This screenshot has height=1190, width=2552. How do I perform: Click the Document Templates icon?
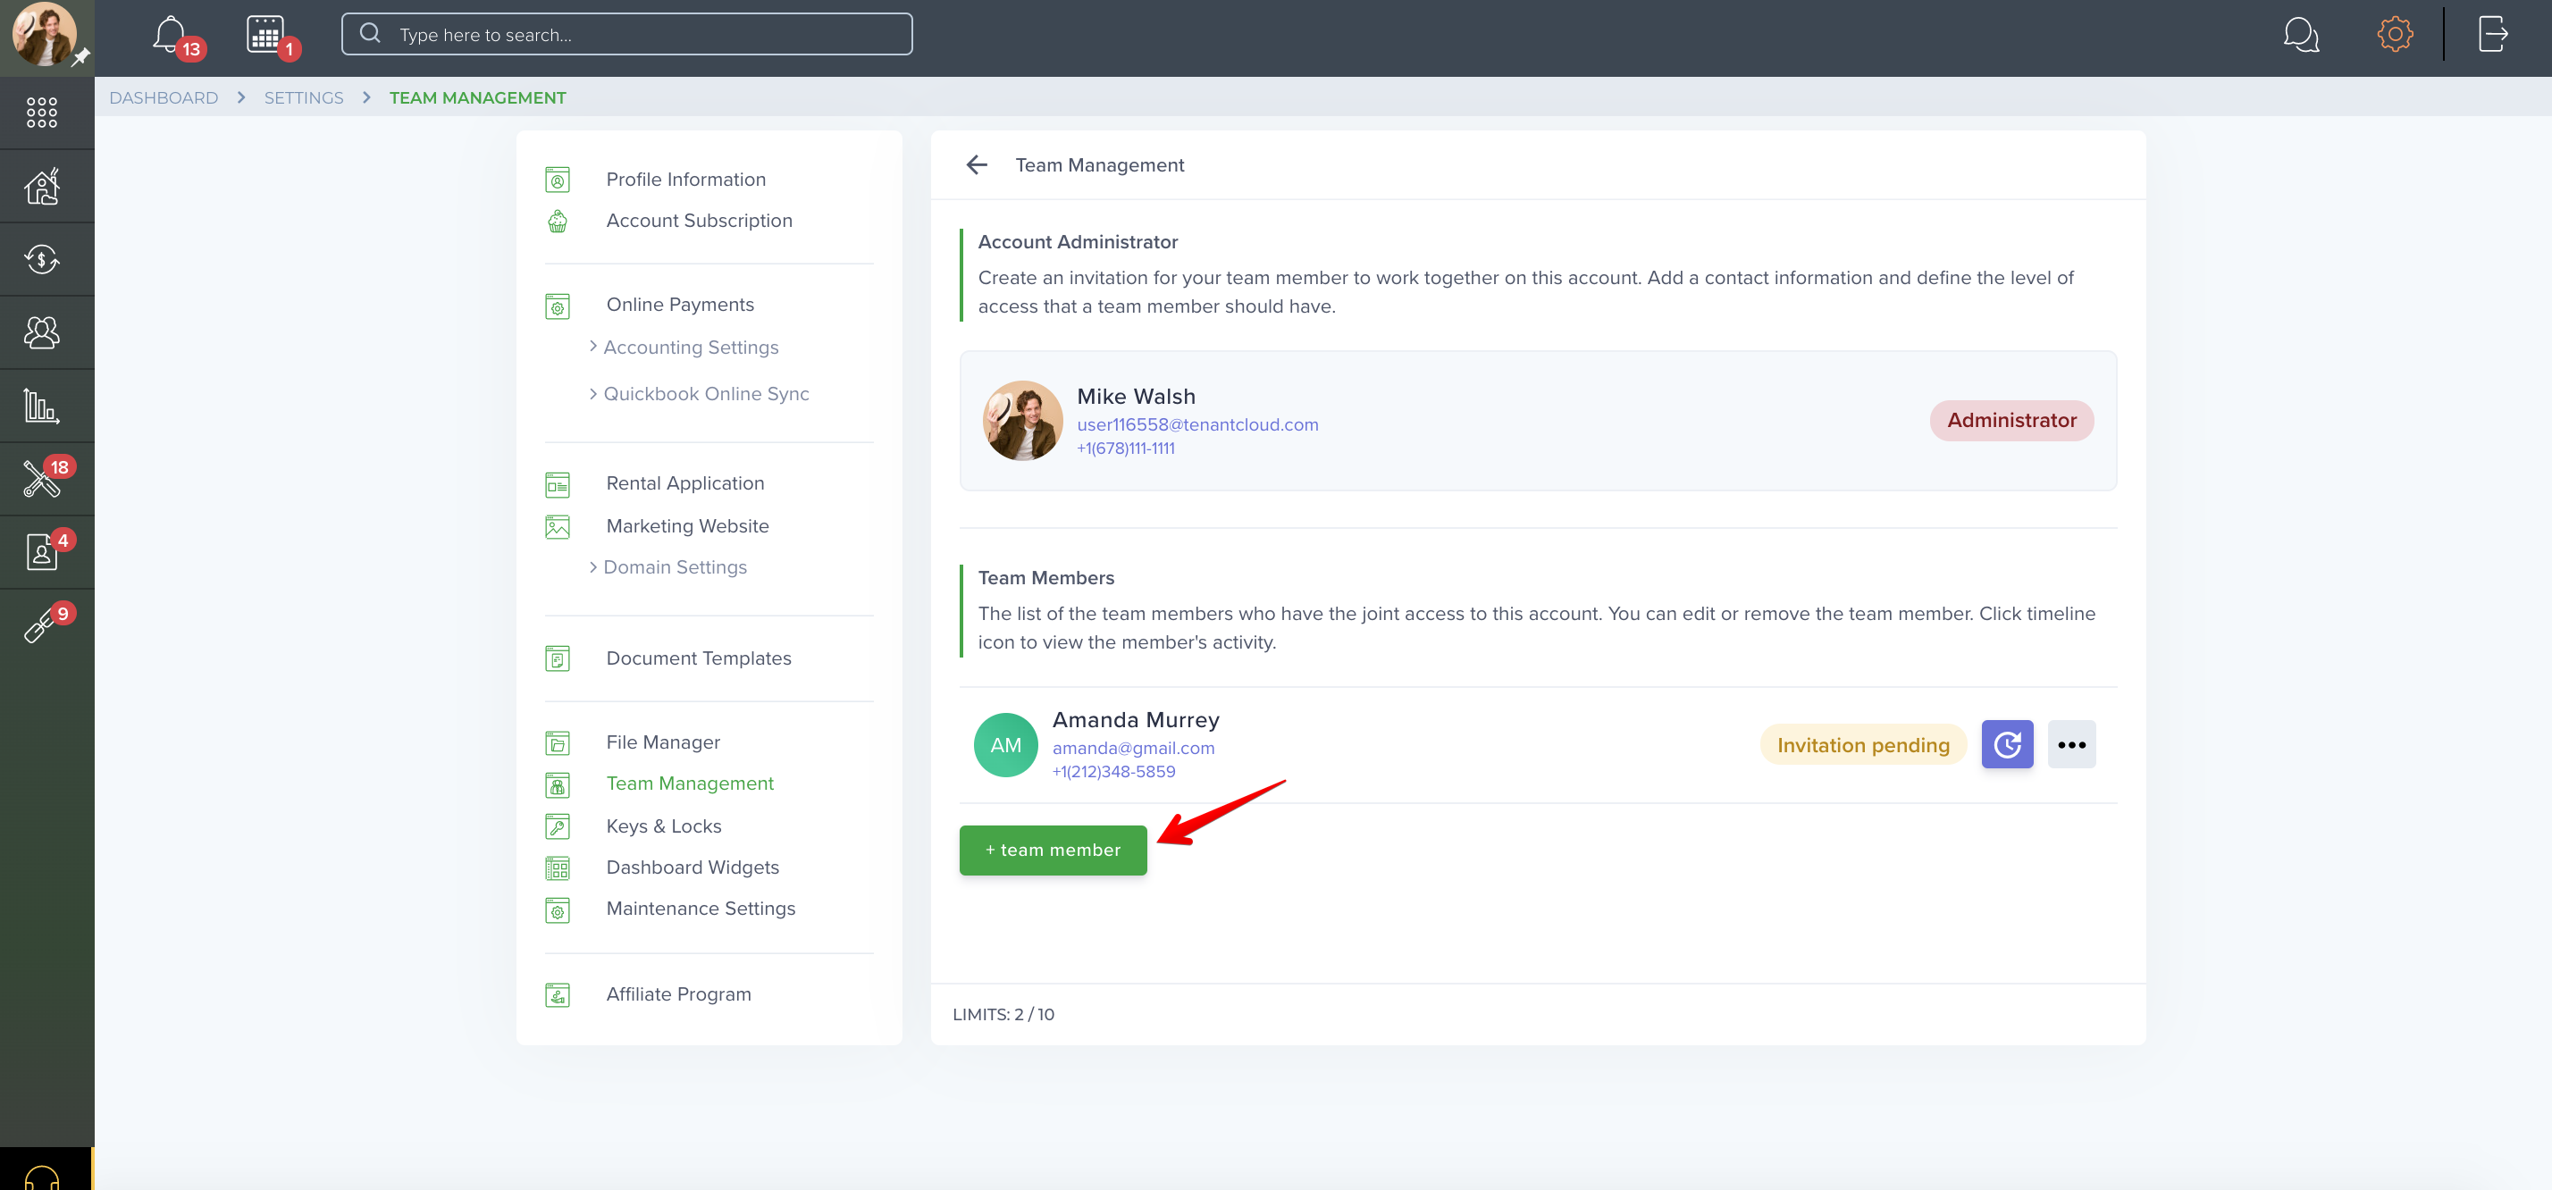558,659
